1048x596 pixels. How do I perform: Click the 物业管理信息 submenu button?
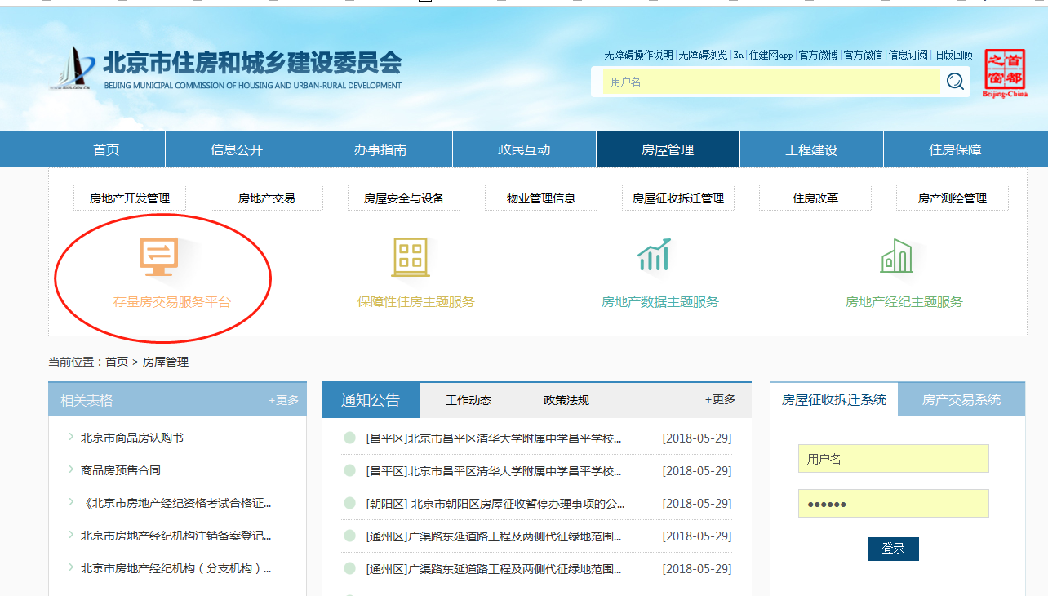[x=541, y=198]
